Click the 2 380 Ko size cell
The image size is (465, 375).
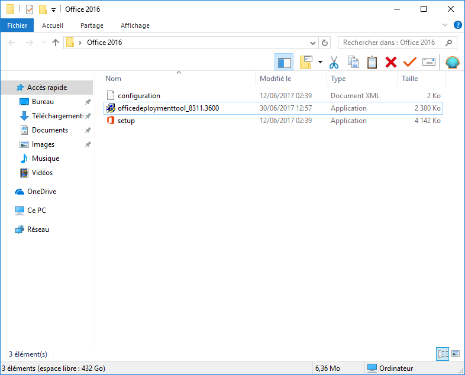(427, 108)
